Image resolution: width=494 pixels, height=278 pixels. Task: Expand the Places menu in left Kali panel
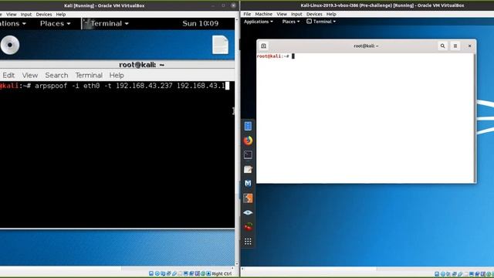pyautogui.click(x=55, y=24)
